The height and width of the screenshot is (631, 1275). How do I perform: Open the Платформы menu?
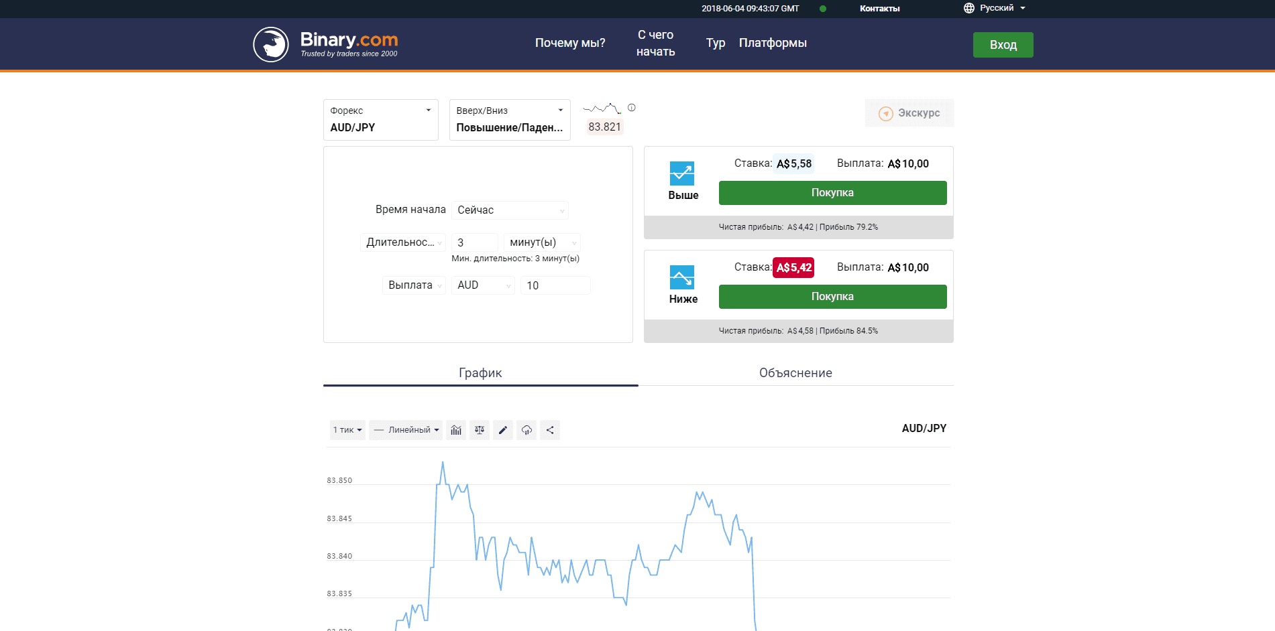(773, 42)
